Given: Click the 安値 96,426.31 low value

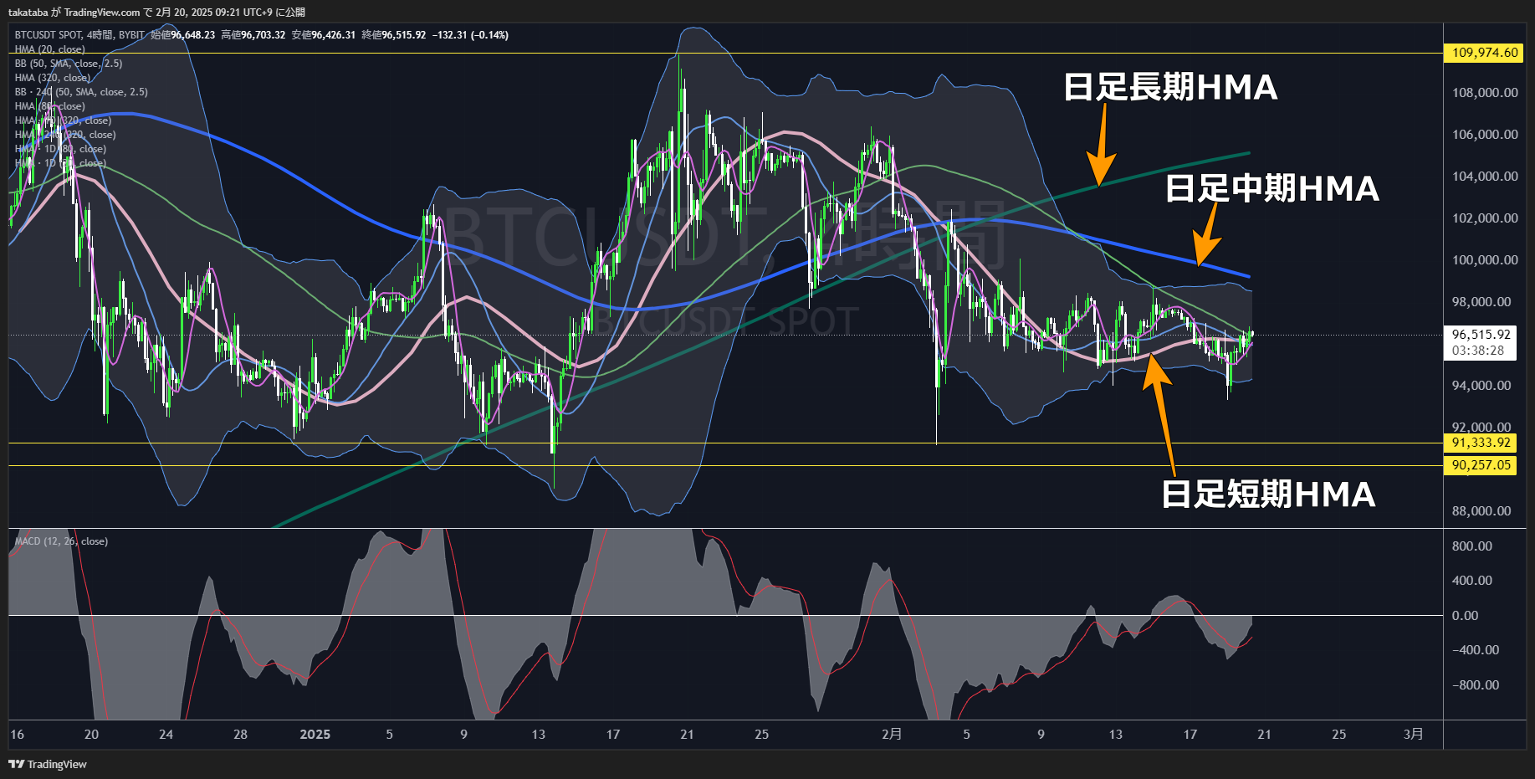Looking at the screenshot, I should click(x=323, y=35).
